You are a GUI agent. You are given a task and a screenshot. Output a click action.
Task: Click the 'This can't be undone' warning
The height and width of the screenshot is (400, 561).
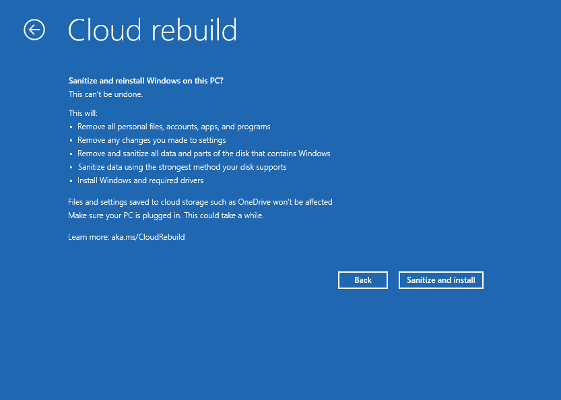(x=106, y=94)
